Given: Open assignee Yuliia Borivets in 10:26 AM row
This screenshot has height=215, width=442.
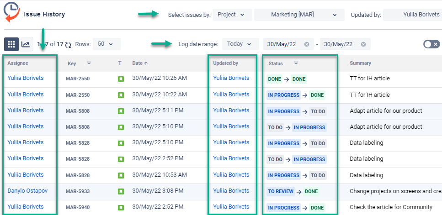Looking at the screenshot, I should click(x=26, y=78).
